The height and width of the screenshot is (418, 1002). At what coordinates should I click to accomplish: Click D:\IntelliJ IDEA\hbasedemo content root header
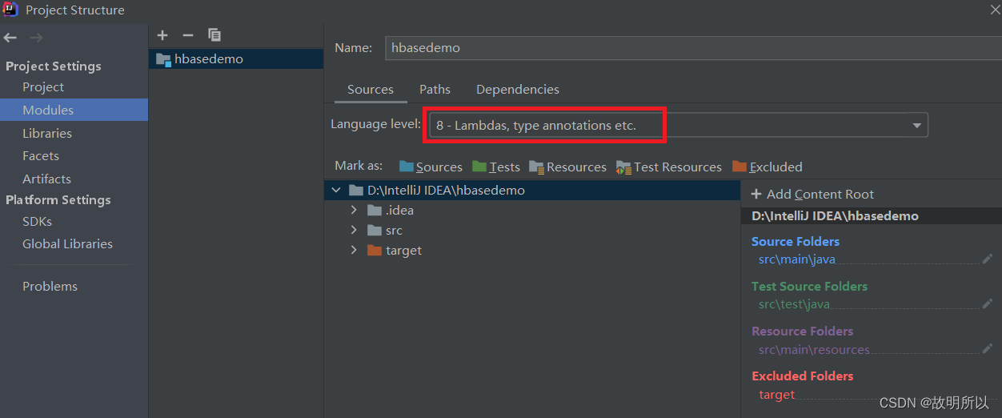[x=835, y=216]
